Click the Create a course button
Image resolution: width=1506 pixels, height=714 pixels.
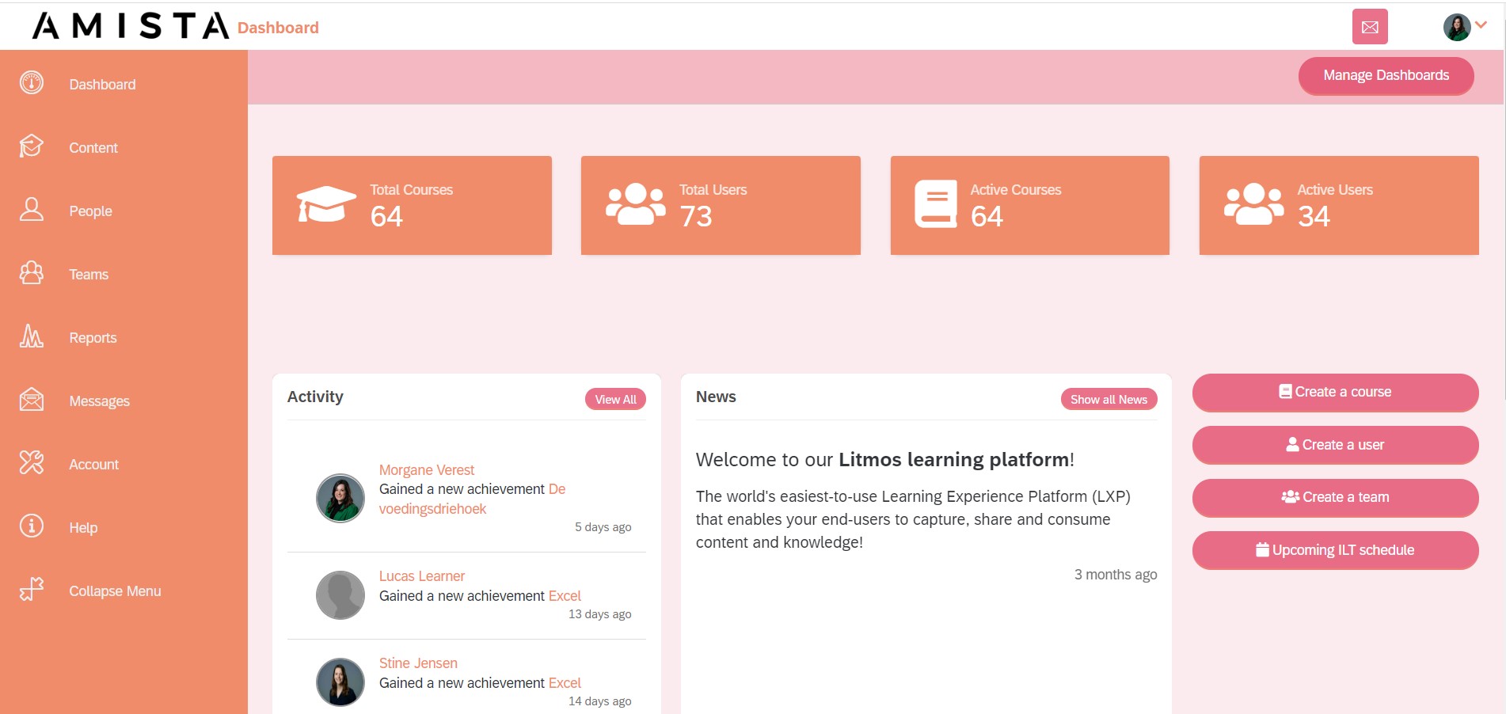coord(1335,392)
